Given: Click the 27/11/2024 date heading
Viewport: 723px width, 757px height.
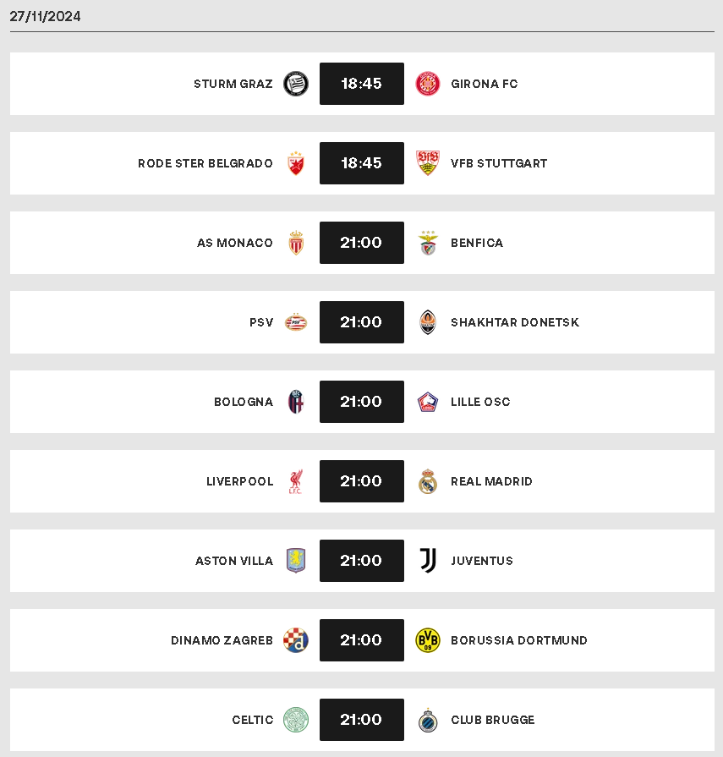Looking at the screenshot, I should 45,16.
